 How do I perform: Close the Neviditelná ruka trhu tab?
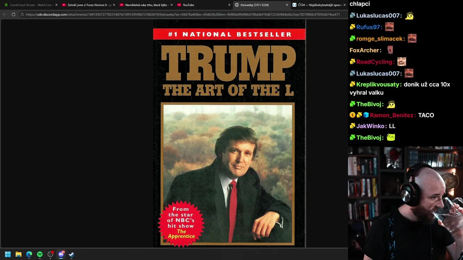pyautogui.click(x=171, y=5)
